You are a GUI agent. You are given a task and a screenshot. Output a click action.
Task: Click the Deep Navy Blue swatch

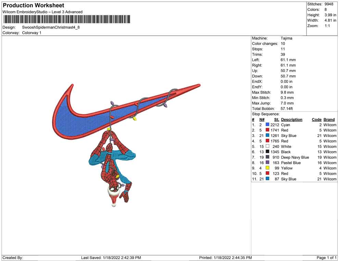(x=267, y=157)
